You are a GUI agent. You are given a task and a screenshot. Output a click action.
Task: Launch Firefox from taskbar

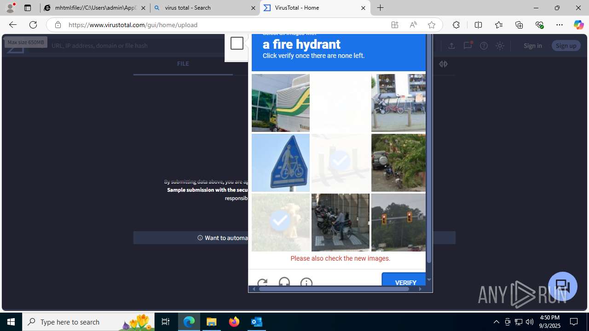(234, 322)
